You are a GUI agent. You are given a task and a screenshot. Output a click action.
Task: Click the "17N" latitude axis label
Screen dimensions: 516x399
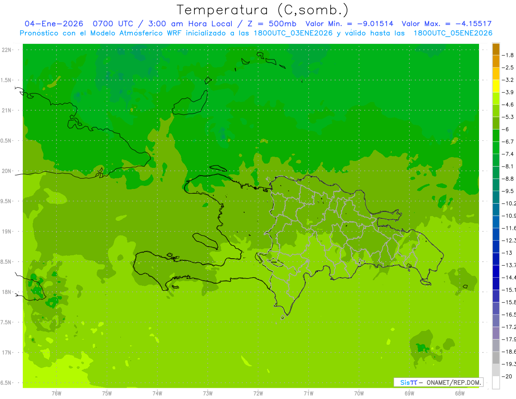coord(7,353)
